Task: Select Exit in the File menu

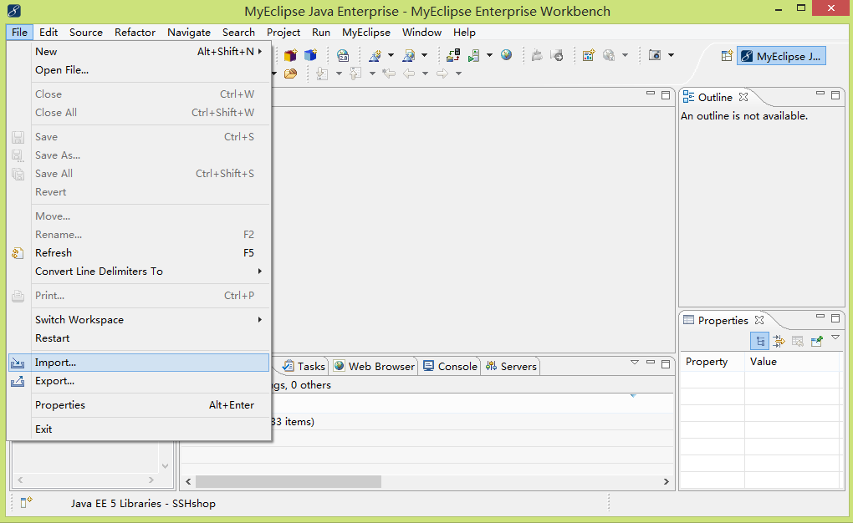Action: (139, 429)
